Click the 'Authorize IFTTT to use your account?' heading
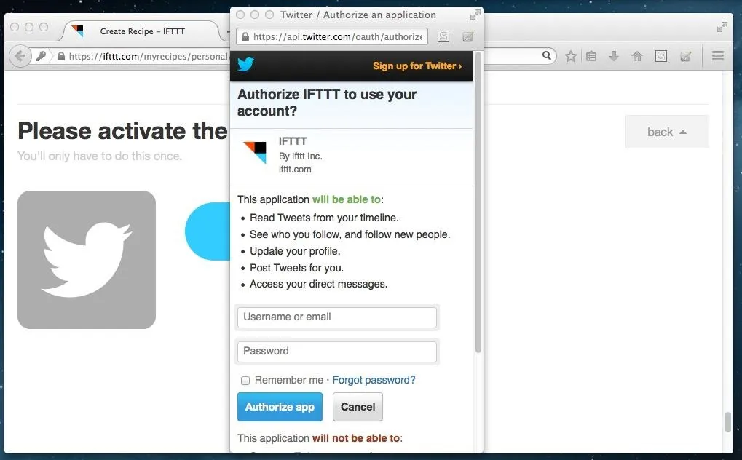The image size is (742, 460). [x=327, y=102]
